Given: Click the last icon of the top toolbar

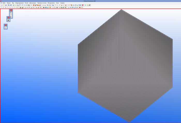Looking at the screenshot, I should click(90, 5).
